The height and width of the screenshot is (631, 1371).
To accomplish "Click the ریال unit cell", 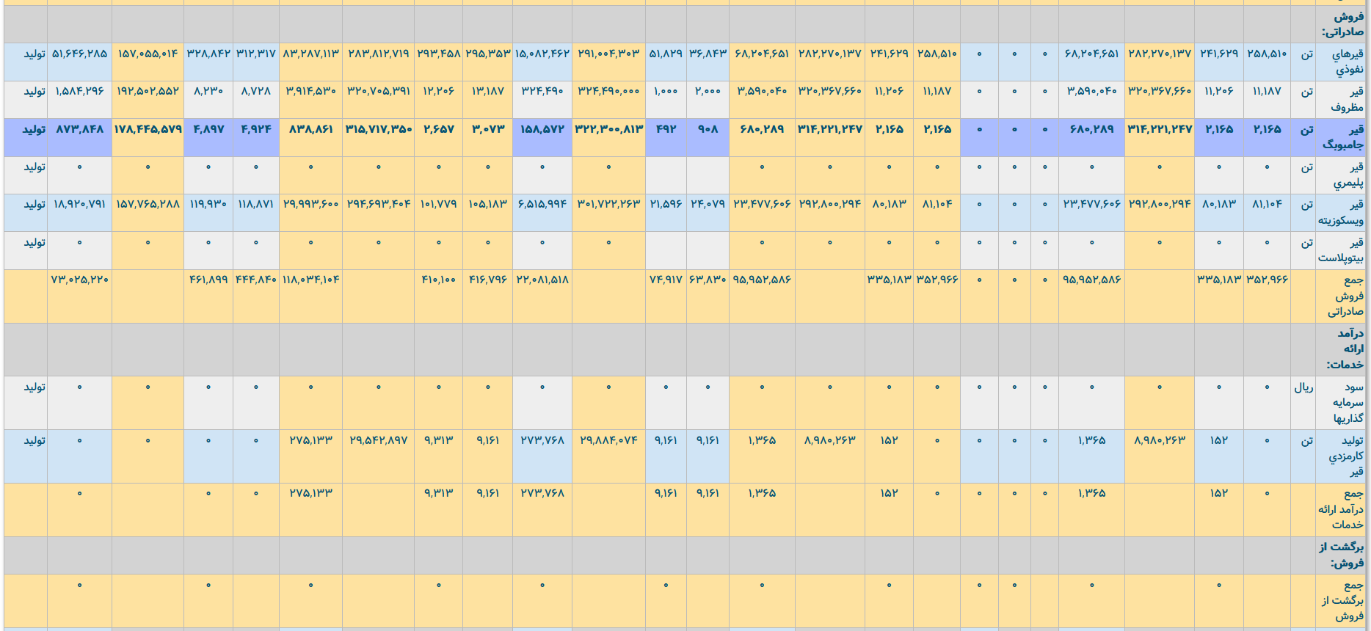I will pyautogui.click(x=1303, y=387).
